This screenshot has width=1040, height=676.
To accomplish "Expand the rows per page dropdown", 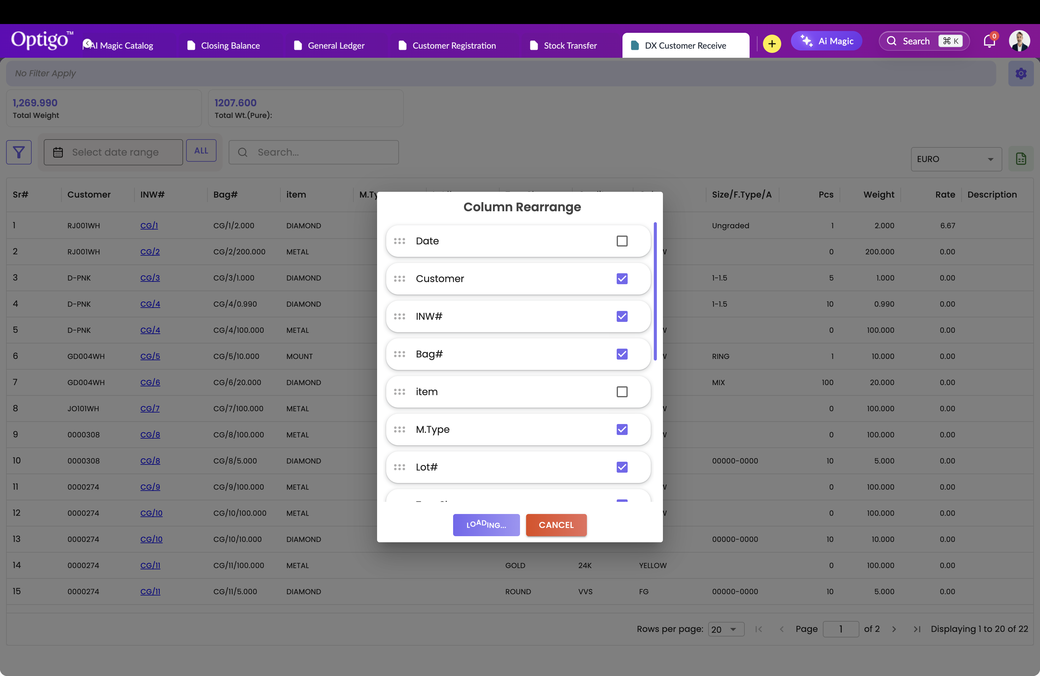I will [x=726, y=629].
